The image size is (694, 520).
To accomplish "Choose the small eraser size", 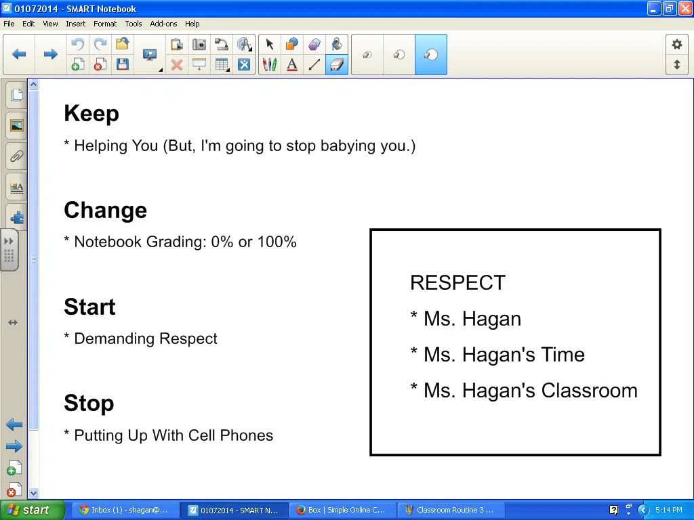I will pos(367,54).
